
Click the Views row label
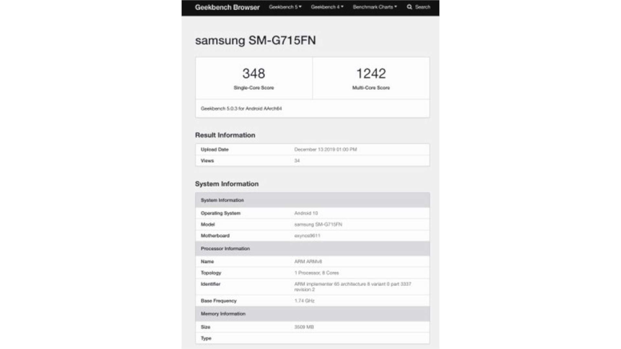tap(207, 161)
